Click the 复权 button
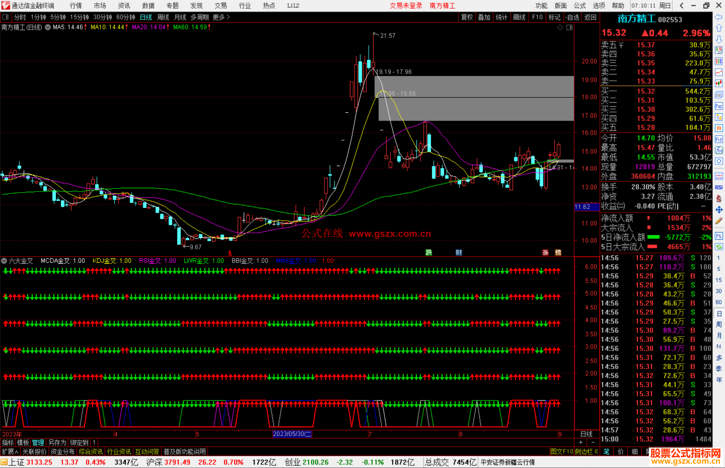The image size is (725, 468). pos(467,17)
